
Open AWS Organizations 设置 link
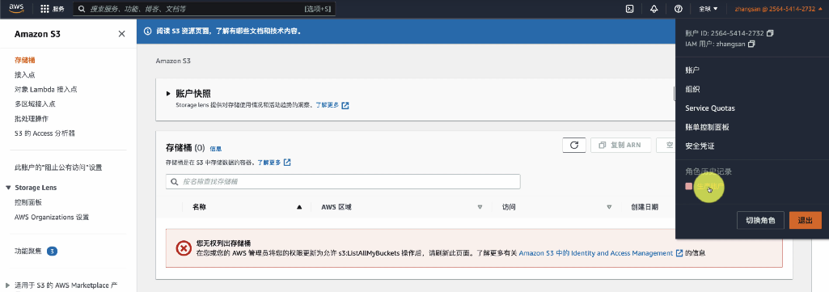pyautogui.click(x=52, y=218)
